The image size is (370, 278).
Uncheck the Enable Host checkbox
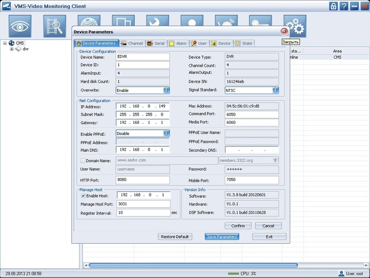pyautogui.click(x=83, y=195)
